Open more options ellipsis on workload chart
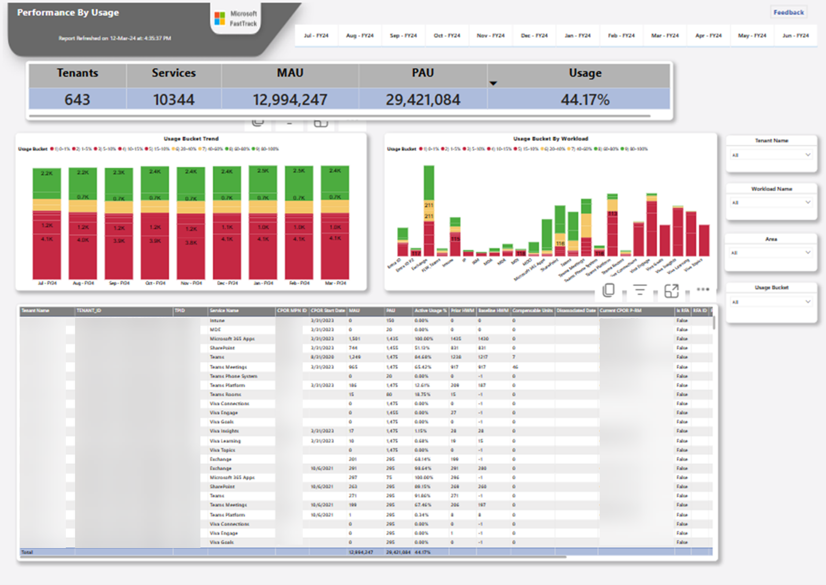Image resolution: width=826 pixels, height=585 pixels. coord(703,290)
